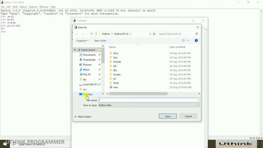Click navigation pane scroll down arrow
The width and height of the screenshot is (263, 148).
pyautogui.click(x=103, y=94)
